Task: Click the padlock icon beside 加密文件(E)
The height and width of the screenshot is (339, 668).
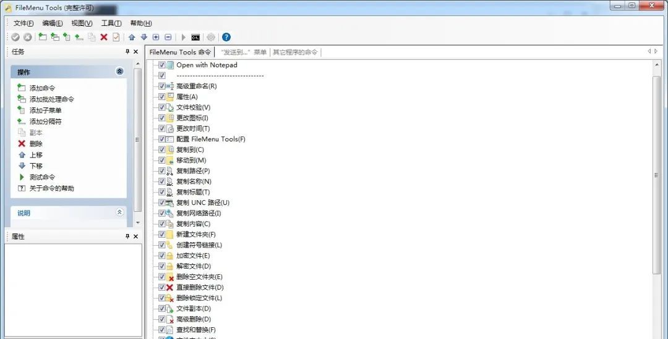Action: tap(170, 256)
